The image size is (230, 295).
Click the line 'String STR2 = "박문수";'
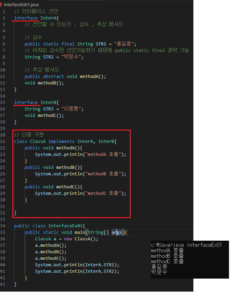pyautogui.click(x=54, y=57)
